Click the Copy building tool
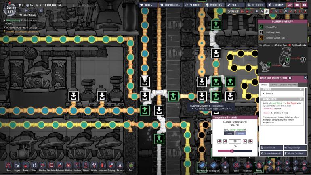Screen dimensions: 311x175 click(x=131, y=166)
